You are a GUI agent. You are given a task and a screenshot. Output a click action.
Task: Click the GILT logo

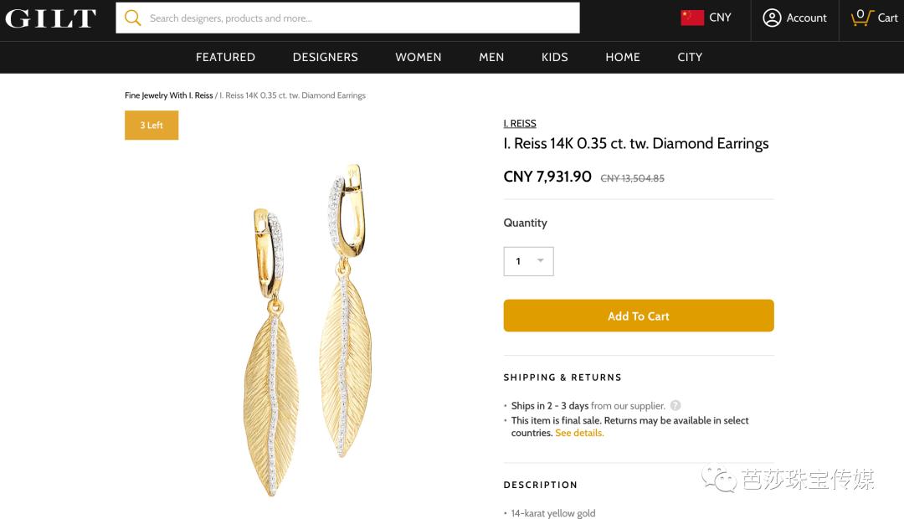tap(51, 18)
